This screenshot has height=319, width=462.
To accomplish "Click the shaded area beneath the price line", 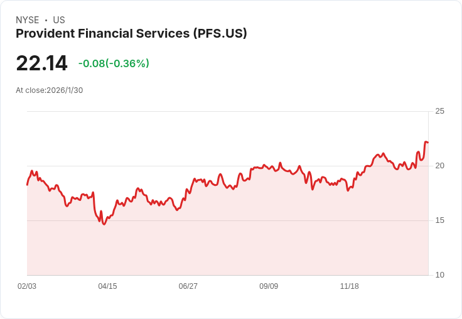I will click(x=226, y=239).
